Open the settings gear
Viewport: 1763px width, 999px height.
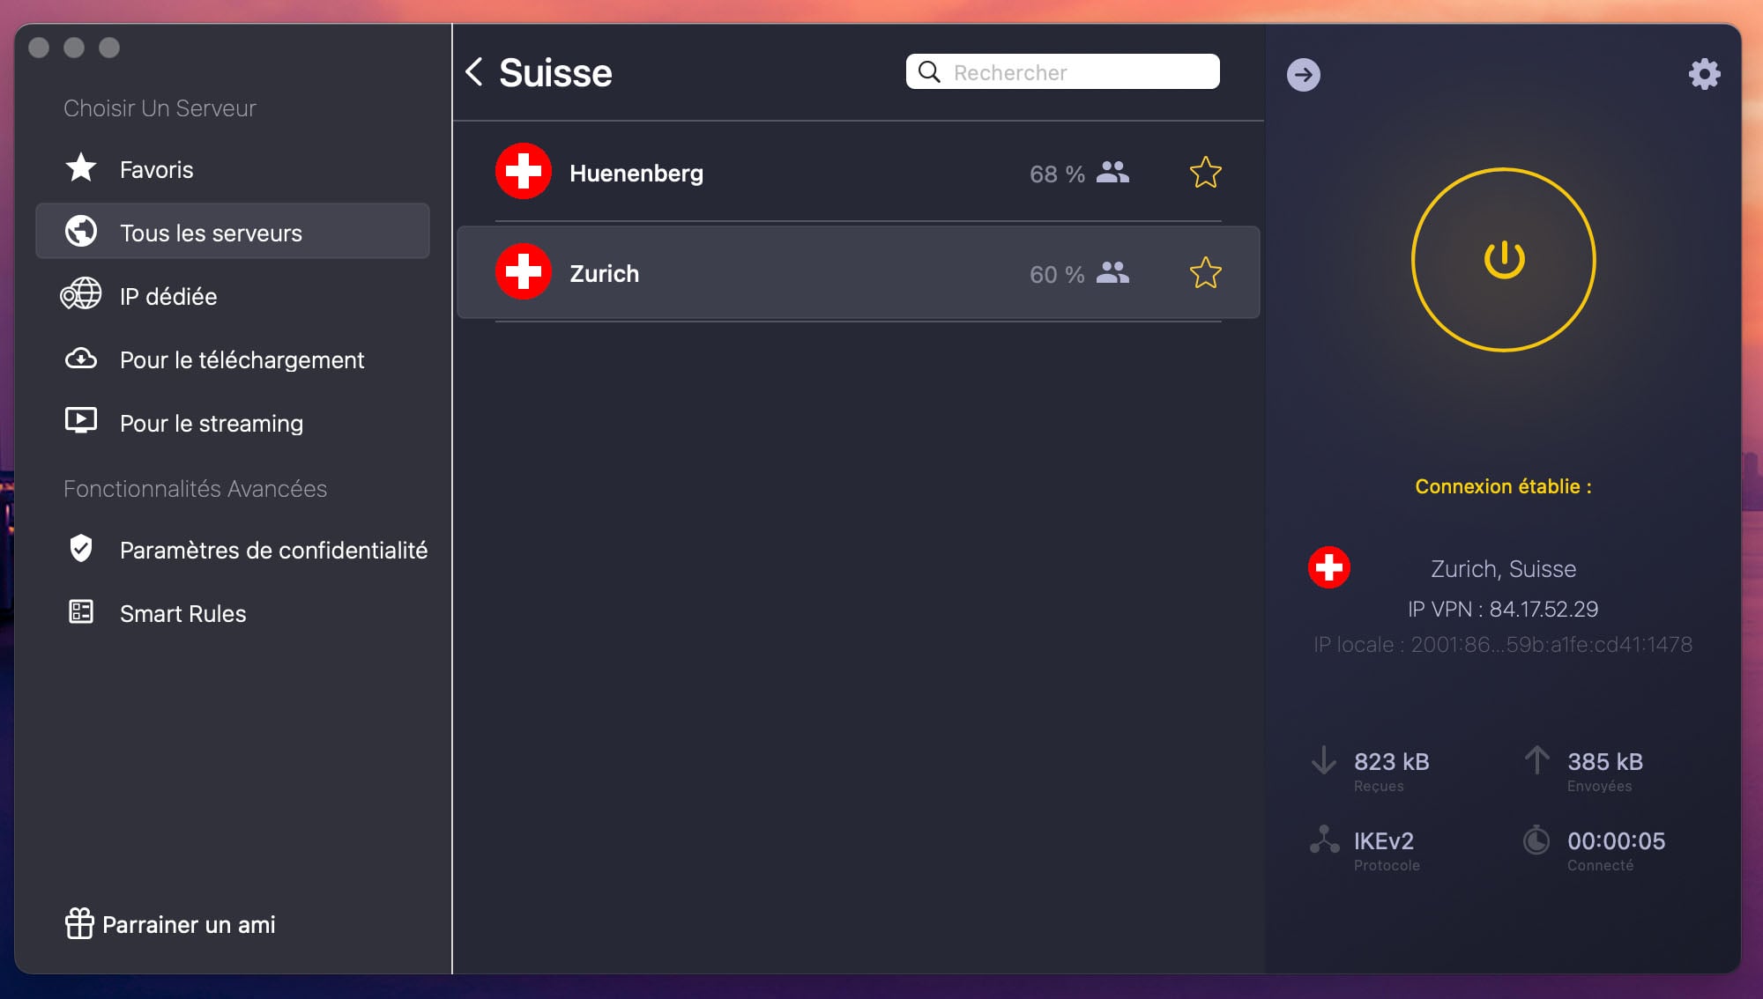tap(1704, 75)
